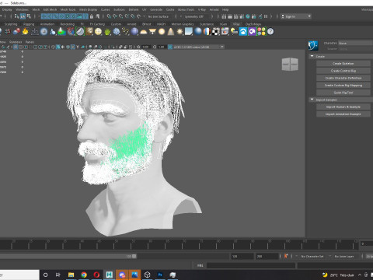Open the V-Ray light lister bulb icon
This screenshot has height=280, width=373.
click(x=234, y=32)
